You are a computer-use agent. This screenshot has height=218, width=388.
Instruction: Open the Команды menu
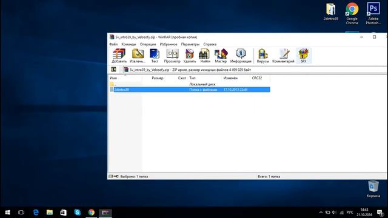(x=129, y=44)
